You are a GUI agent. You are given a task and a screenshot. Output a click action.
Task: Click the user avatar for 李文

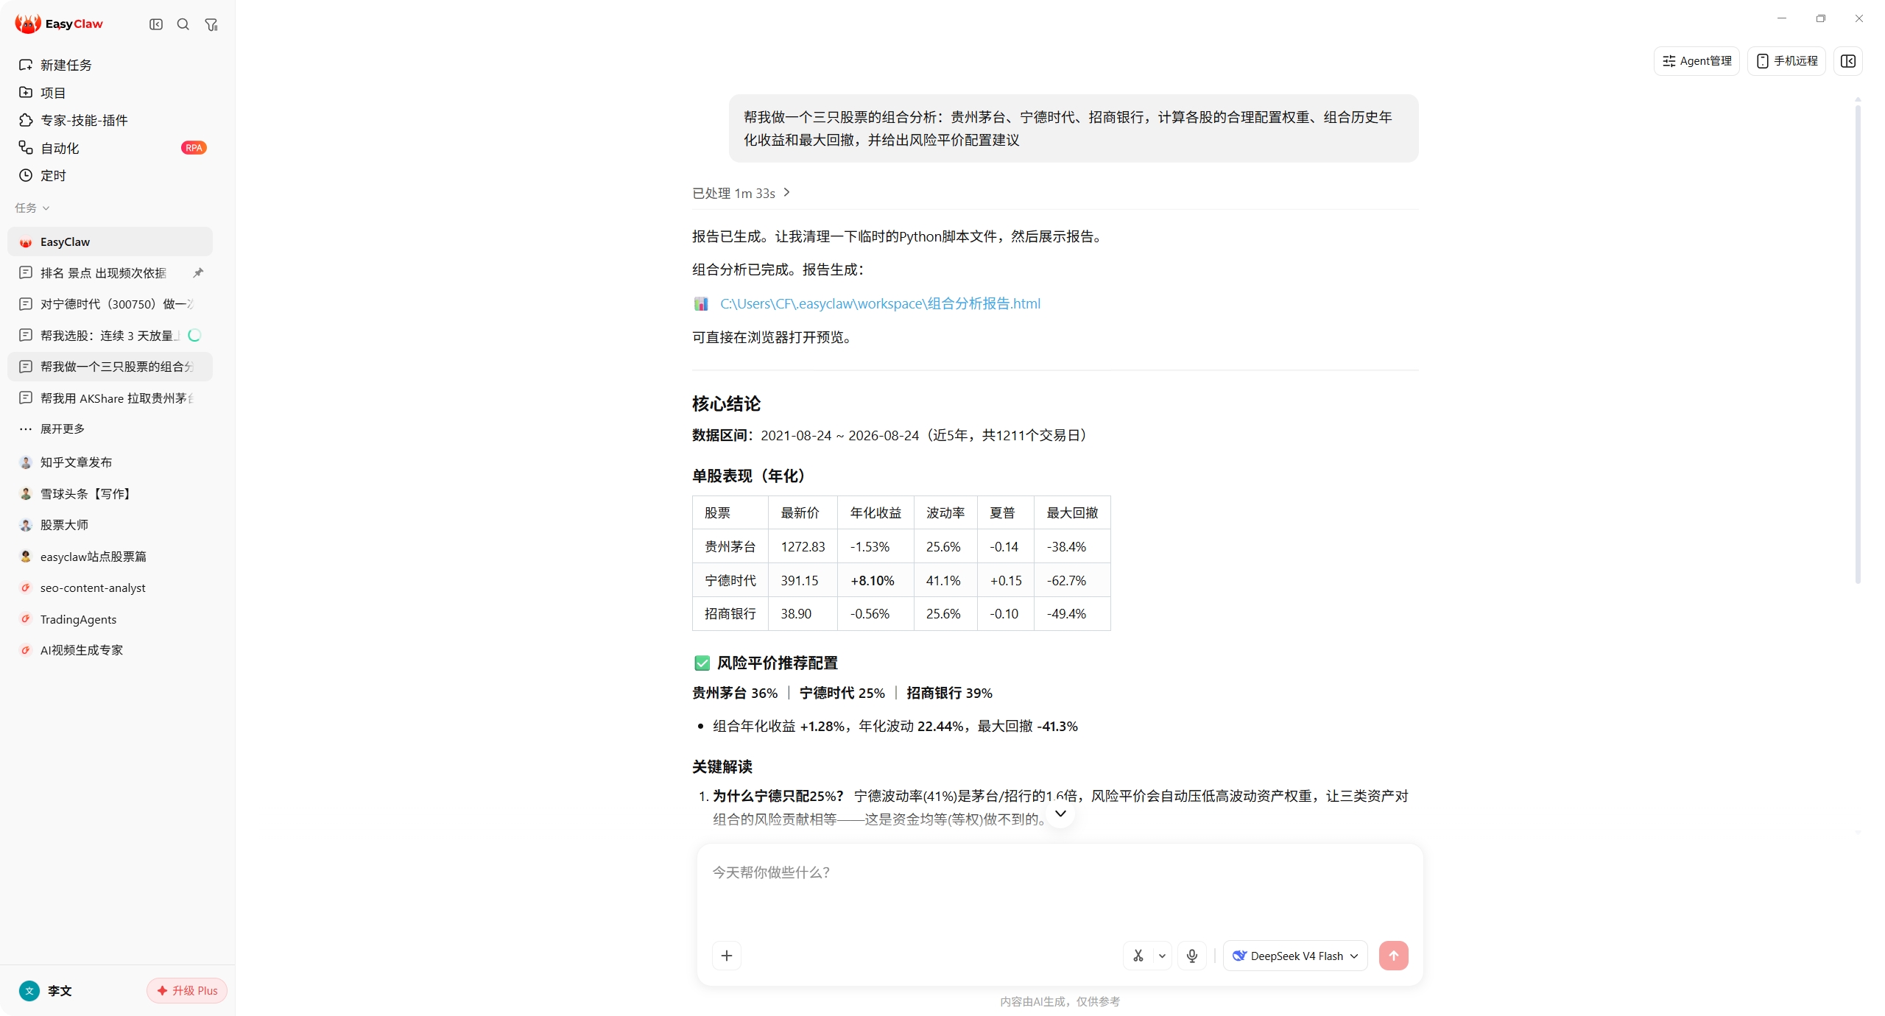point(29,991)
